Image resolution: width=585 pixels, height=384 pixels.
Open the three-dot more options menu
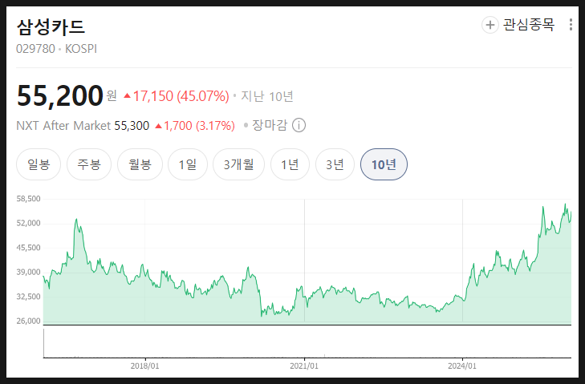pos(571,25)
